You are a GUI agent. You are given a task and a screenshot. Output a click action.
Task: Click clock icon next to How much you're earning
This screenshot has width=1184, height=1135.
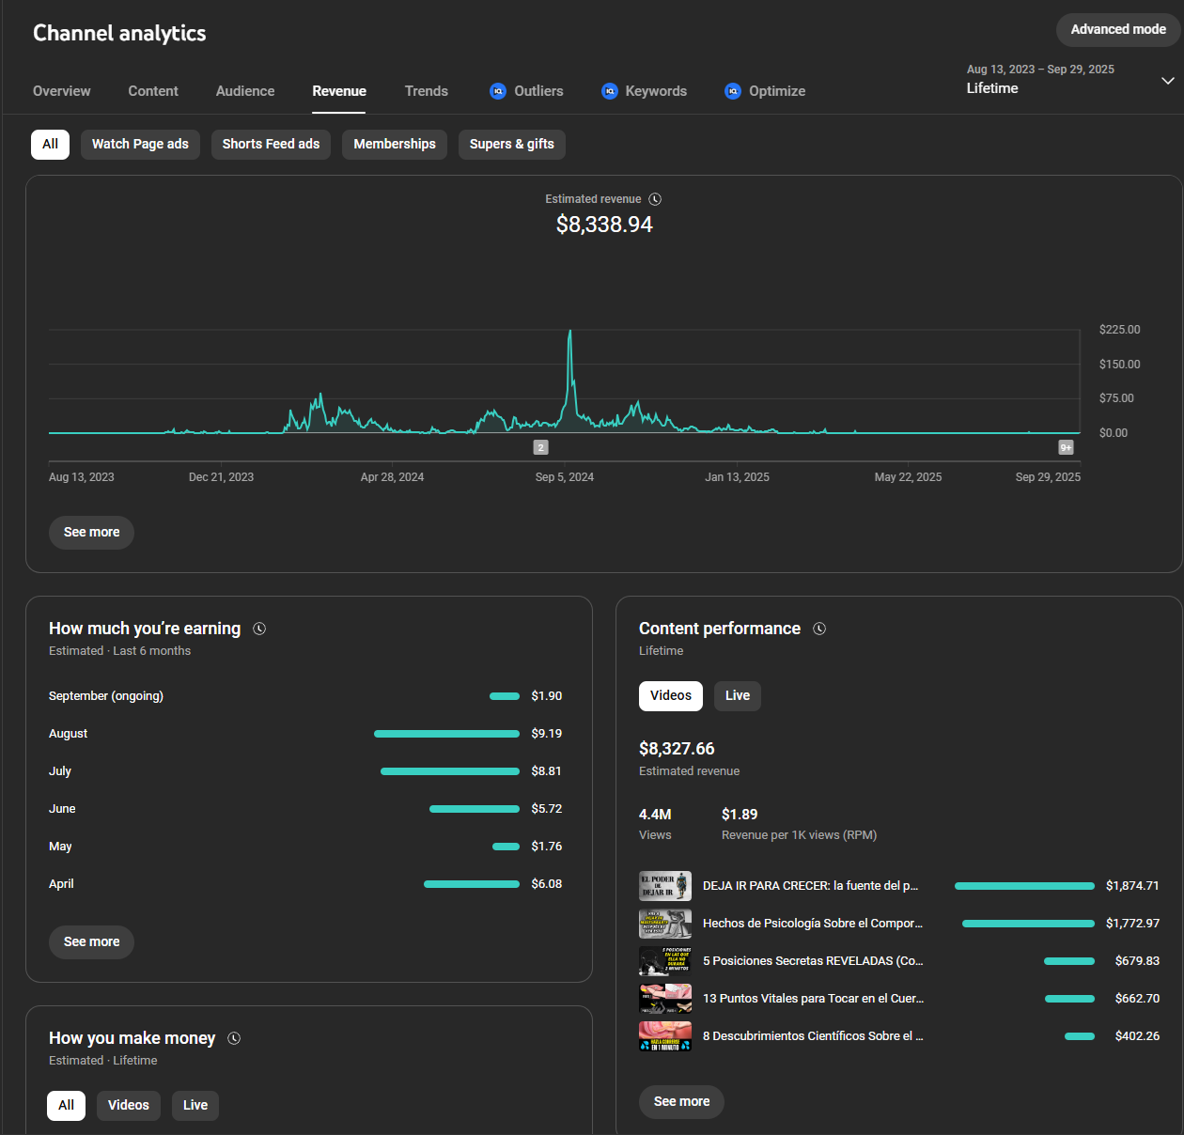point(259,629)
